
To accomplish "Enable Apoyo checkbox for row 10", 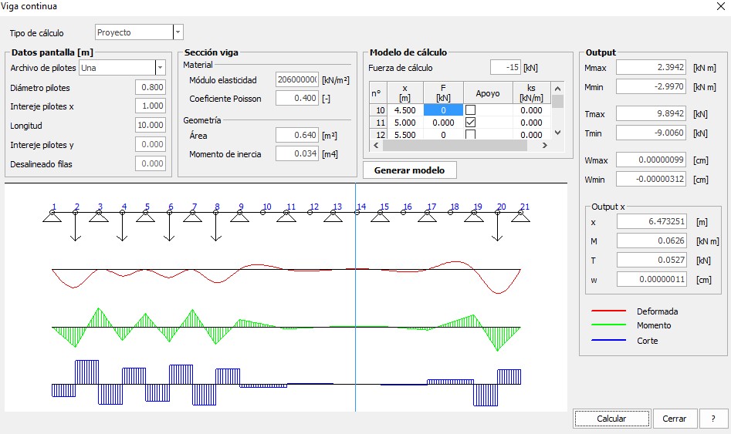I will point(470,110).
